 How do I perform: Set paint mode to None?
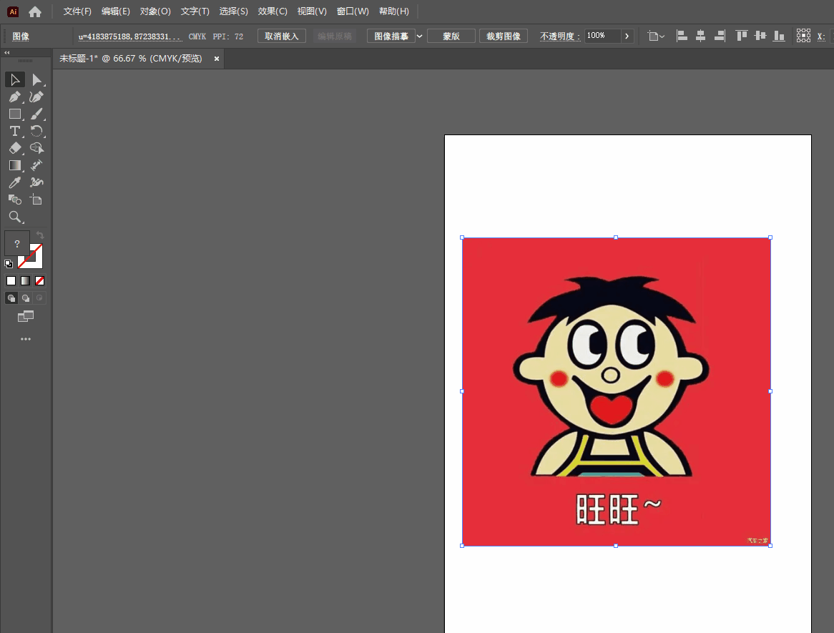tap(39, 281)
